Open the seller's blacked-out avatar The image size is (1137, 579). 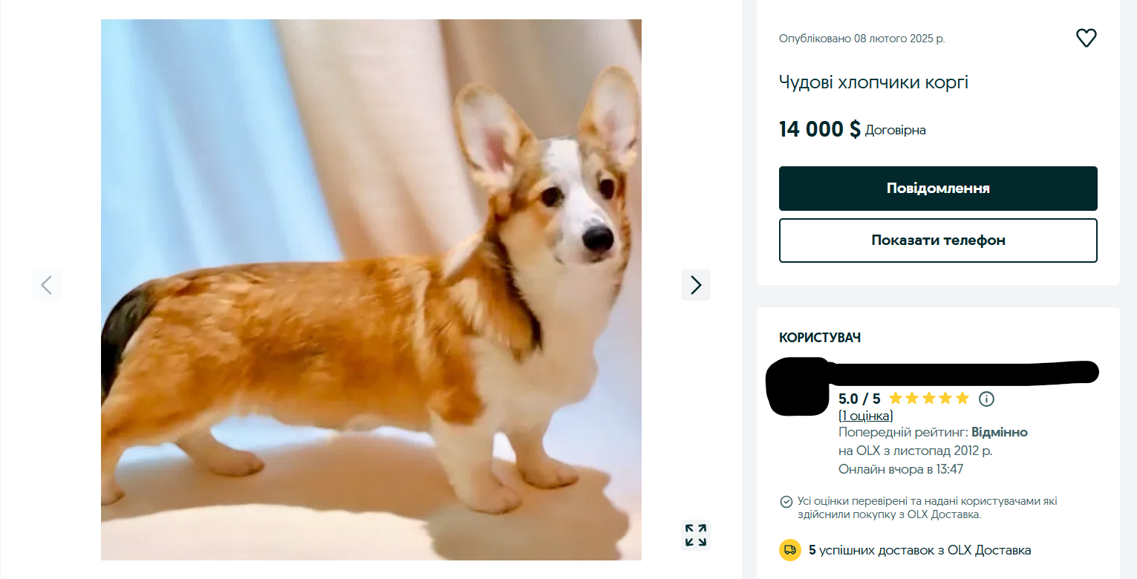pyautogui.click(x=798, y=386)
